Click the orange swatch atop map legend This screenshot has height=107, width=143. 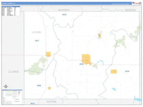(x=9, y=91)
